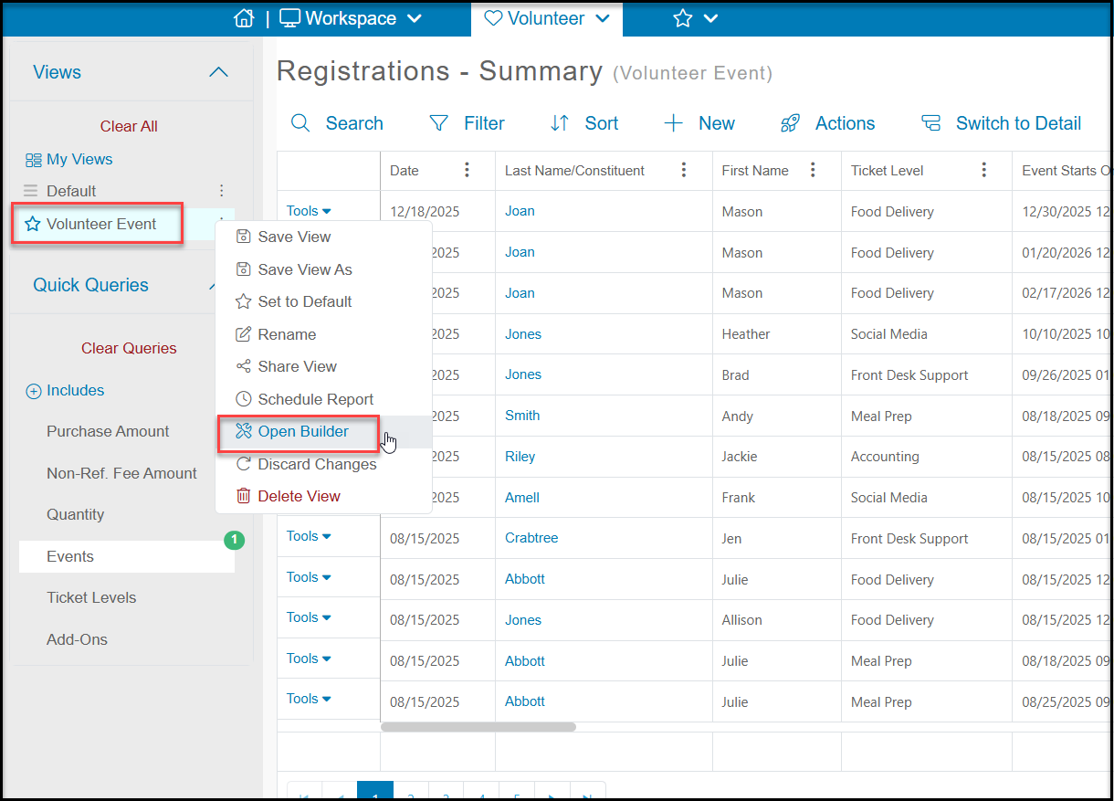Open My Views grid icon
1114x801 pixels.
[x=34, y=160]
